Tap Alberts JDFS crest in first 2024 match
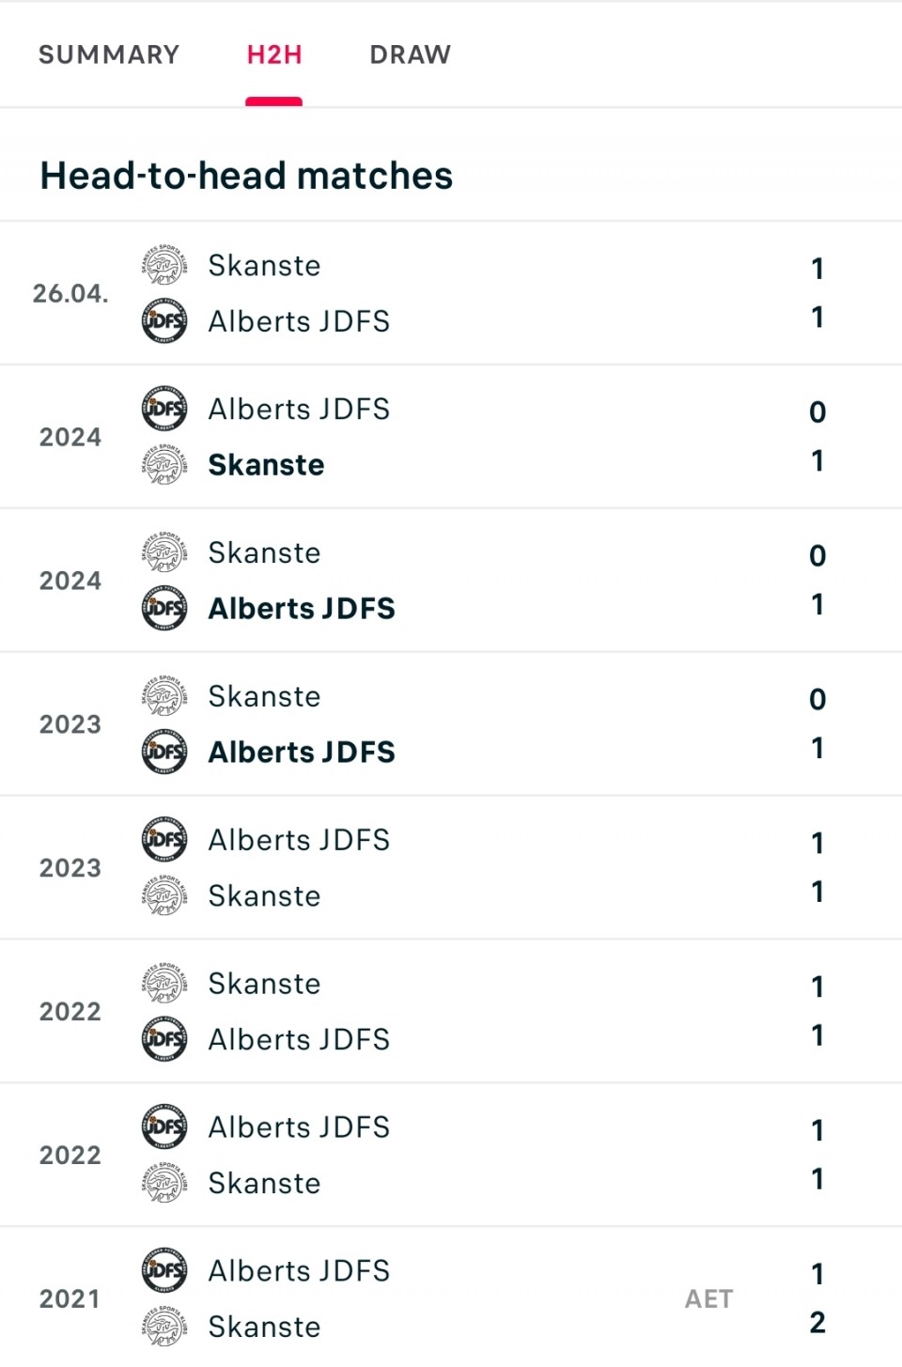The image size is (902, 1367). pyautogui.click(x=164, y=409)
